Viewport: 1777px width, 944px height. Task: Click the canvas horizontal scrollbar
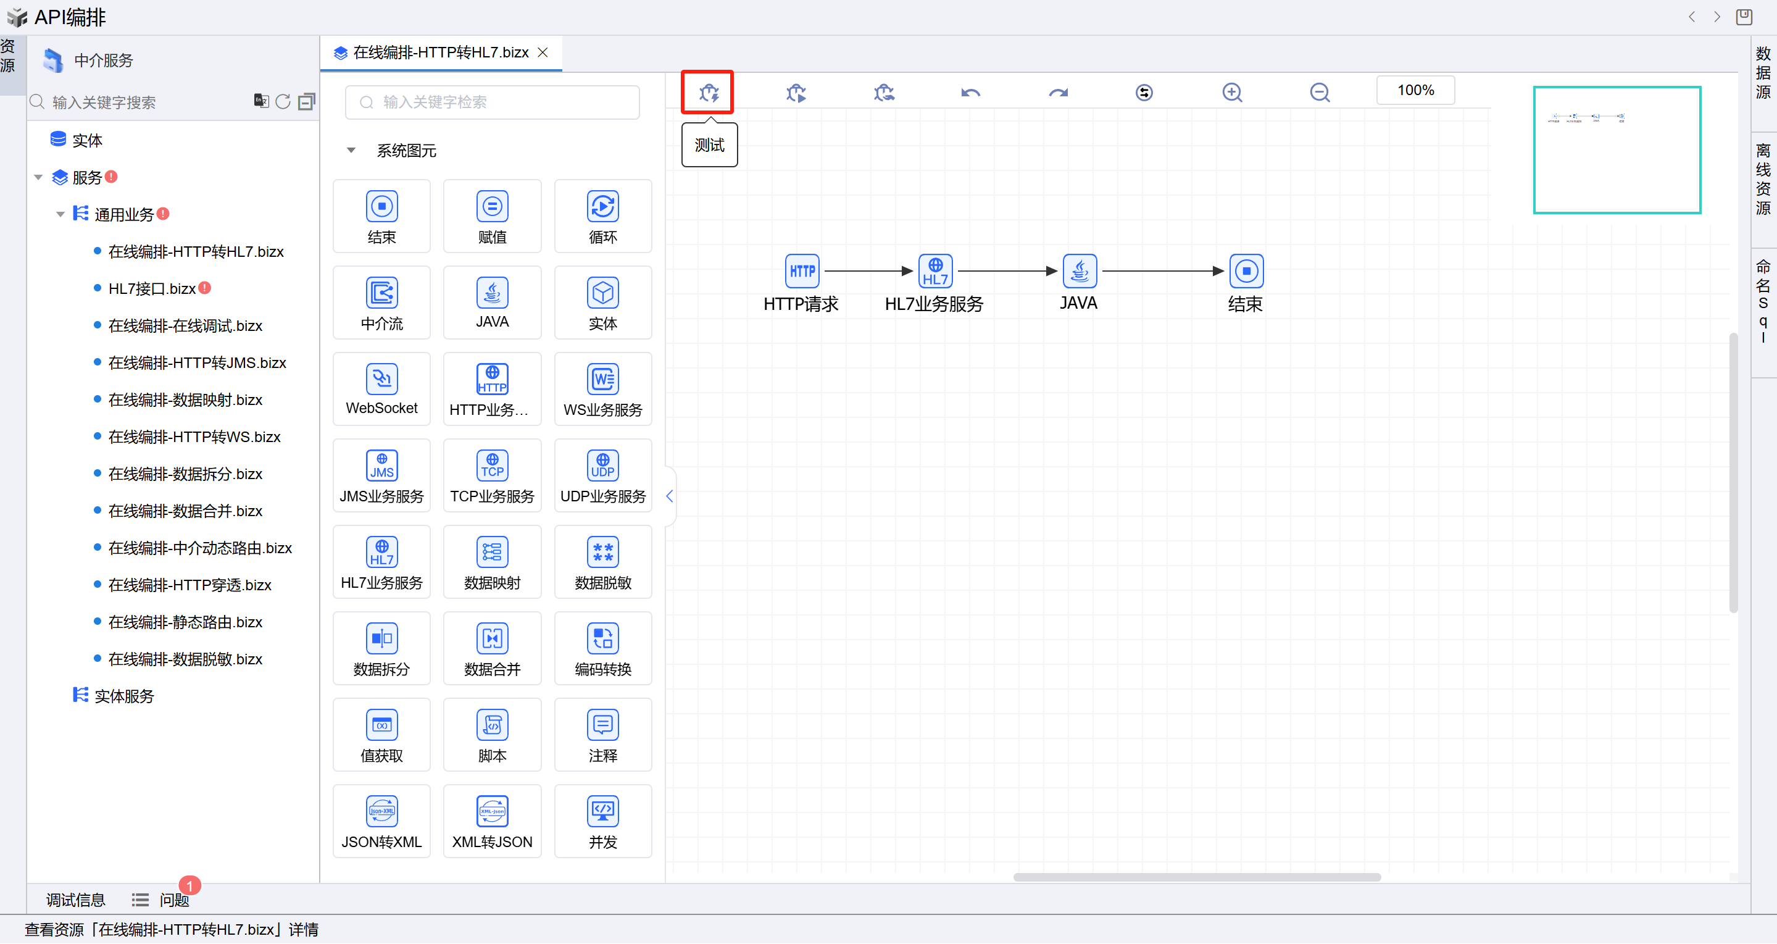coord(1196,877)
